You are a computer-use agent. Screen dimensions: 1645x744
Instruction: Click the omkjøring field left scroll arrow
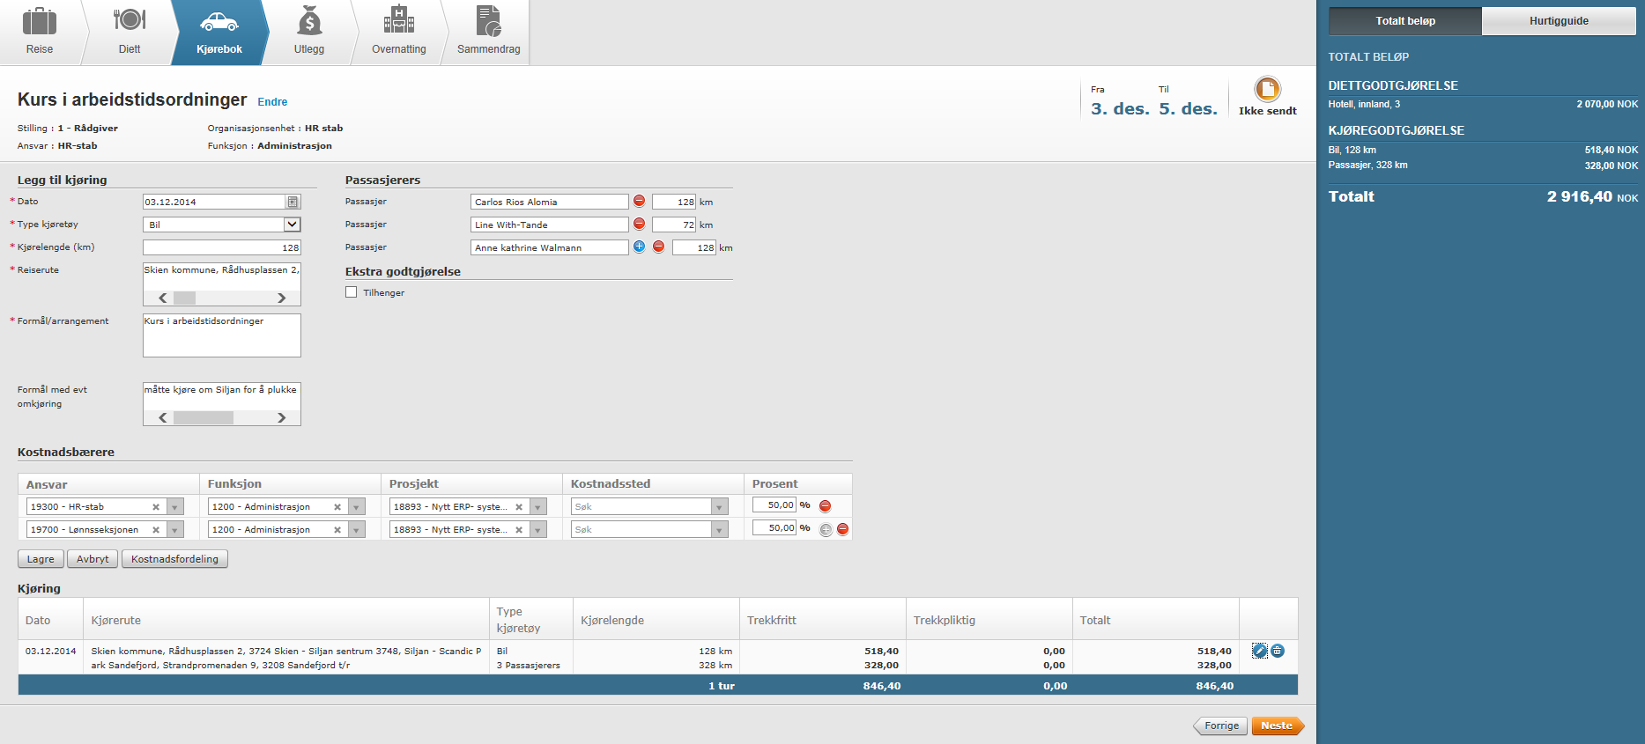pos(162,418)
